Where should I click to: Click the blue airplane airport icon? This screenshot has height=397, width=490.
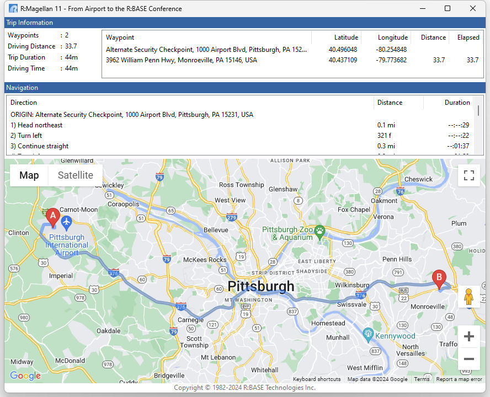[66, 223]
